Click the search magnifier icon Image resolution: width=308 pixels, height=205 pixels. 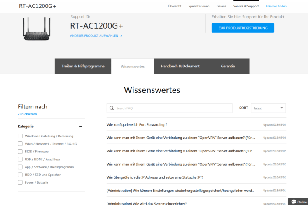(x=112, y=108)
